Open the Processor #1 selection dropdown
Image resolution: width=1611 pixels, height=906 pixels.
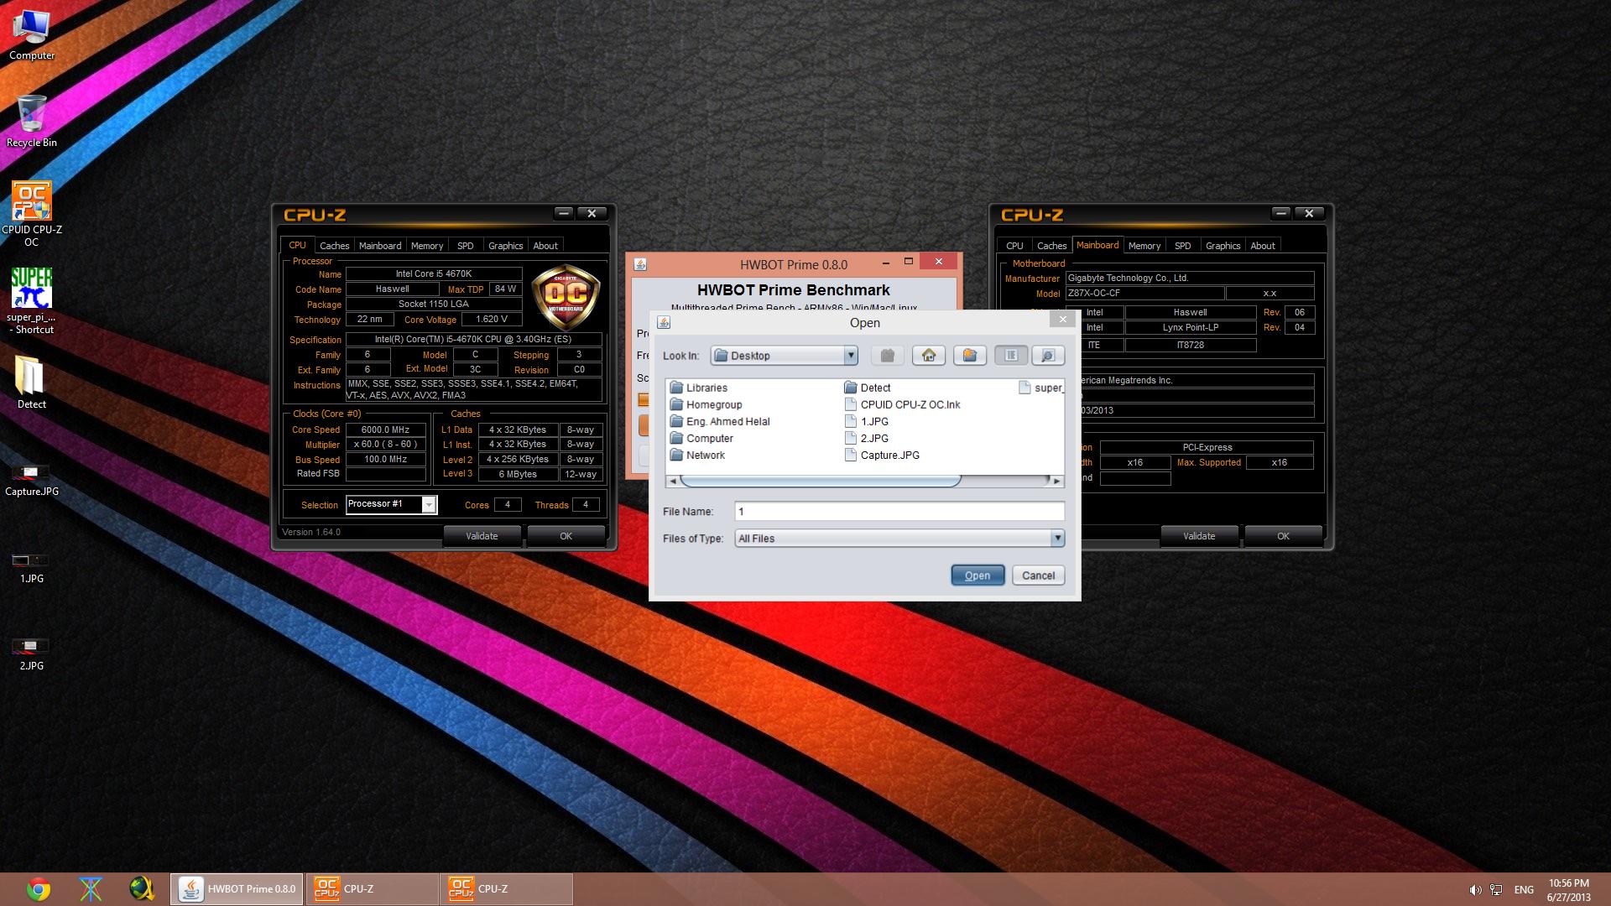(429, 504)
